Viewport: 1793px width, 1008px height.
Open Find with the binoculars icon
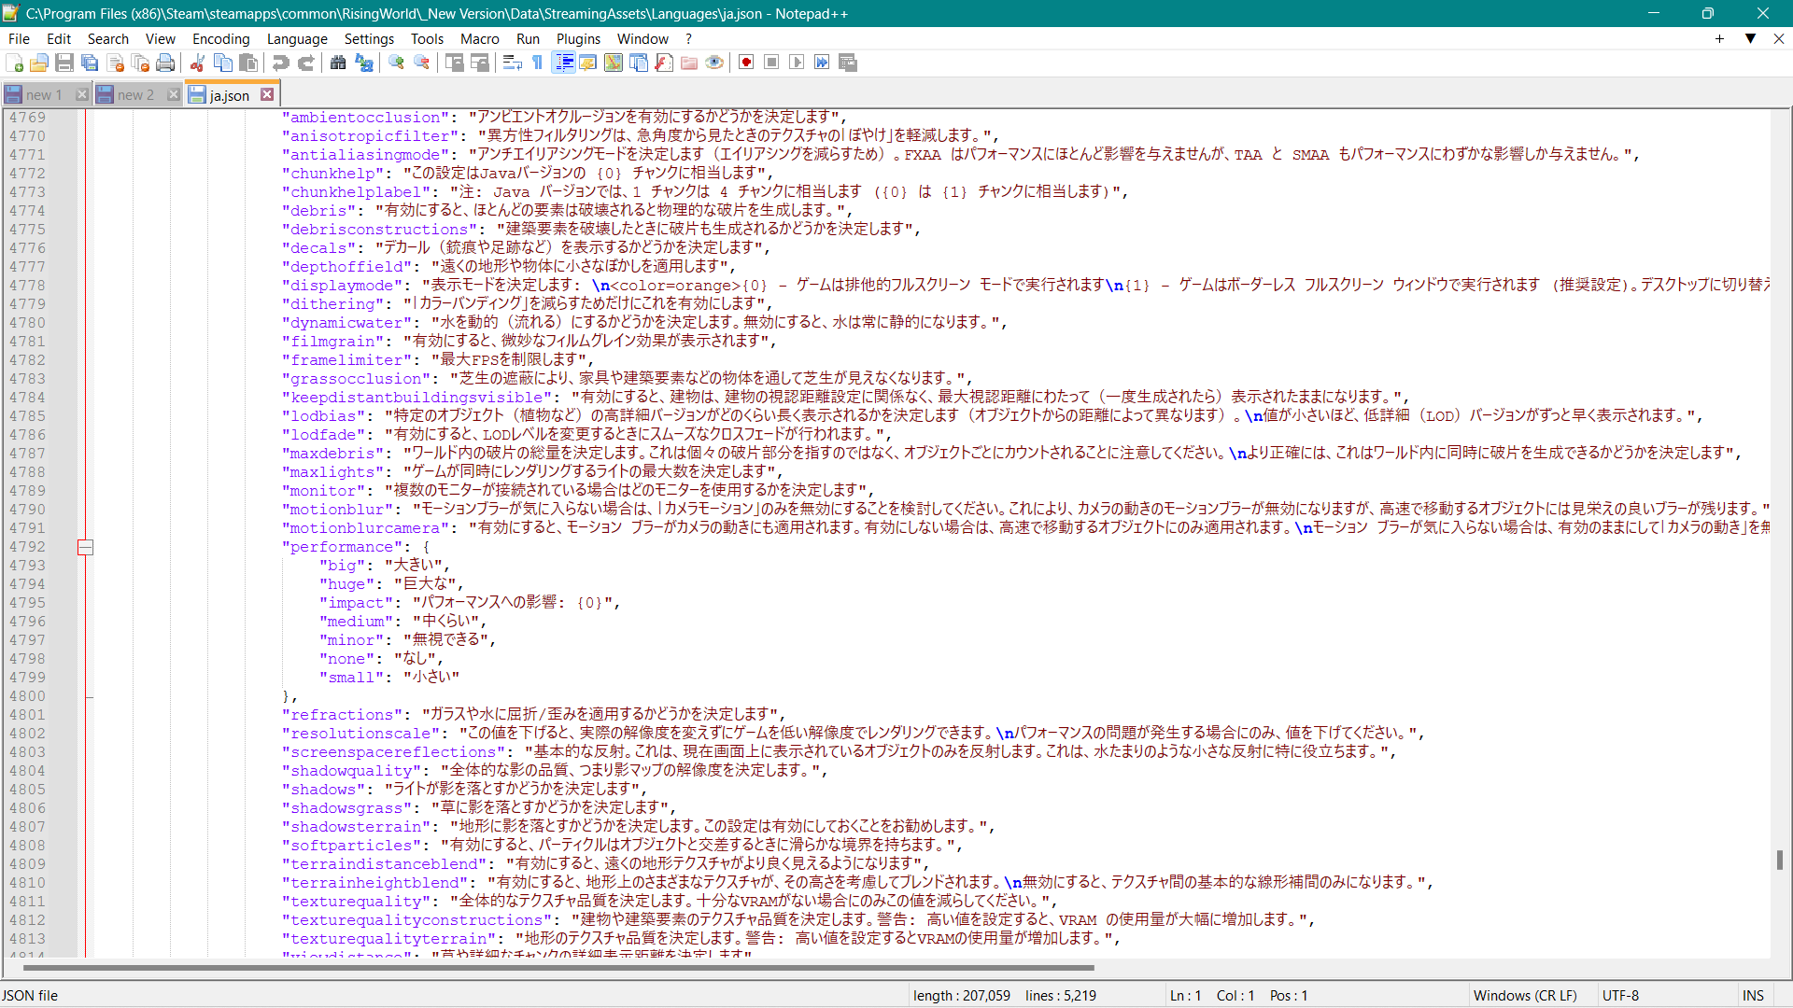pos(338,63)
